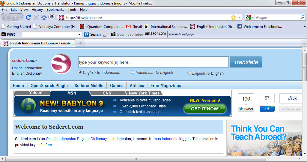Switch to the CNN banner tab
This screenshot has width=307, height=162.
click(107, 93)
